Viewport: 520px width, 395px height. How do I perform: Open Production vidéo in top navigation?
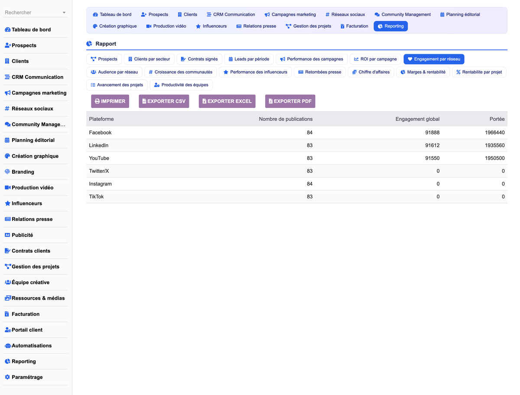tap(166, 26)
